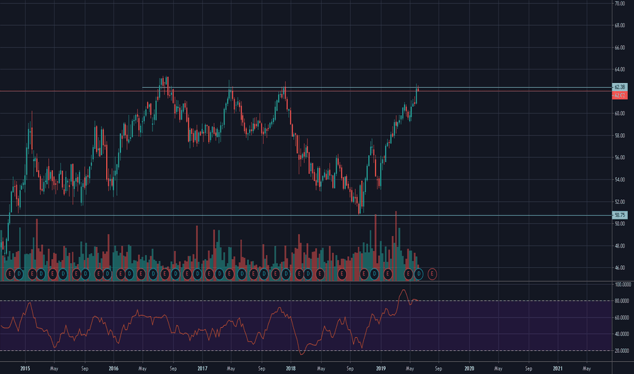Viewport: 634px width, 374px height.
Task: Click the very first dividend marker on chart
Action: click(x=19, y=274)
